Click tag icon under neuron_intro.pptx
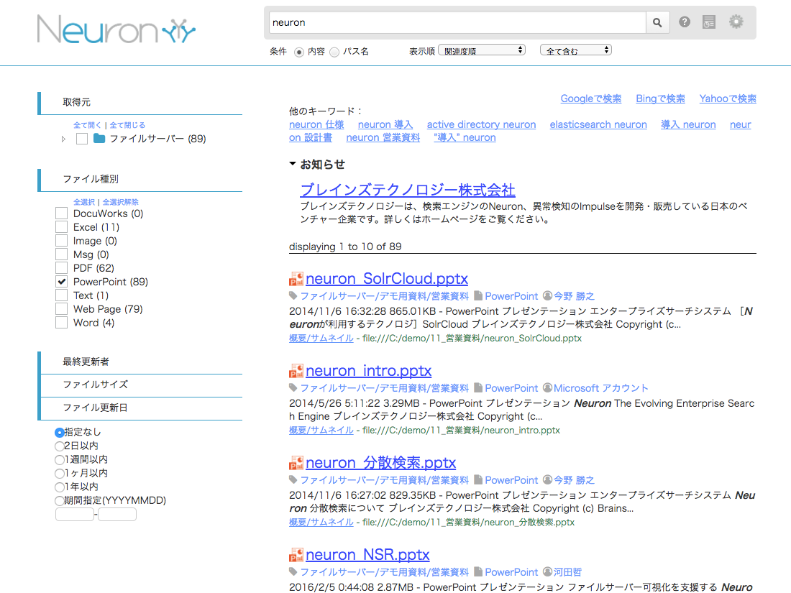The height and width of the screenshot is (593, 791). click(x=293, y=387)
